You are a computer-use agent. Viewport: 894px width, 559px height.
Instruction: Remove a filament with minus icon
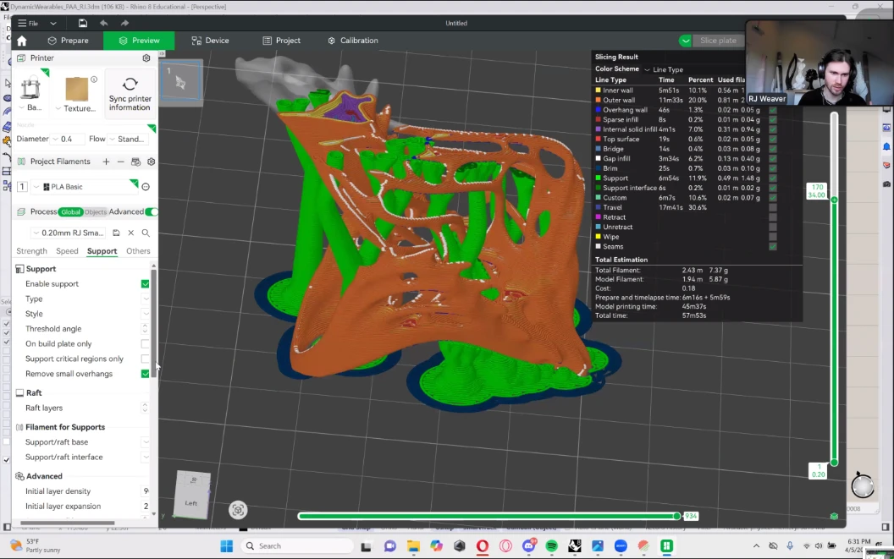pos(121,162)
